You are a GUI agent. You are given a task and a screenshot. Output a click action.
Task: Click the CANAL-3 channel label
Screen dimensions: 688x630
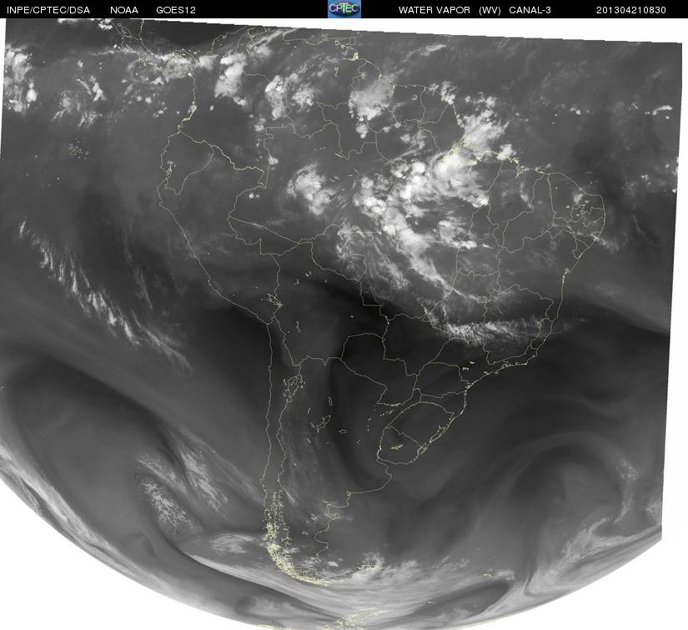point(530,10)
